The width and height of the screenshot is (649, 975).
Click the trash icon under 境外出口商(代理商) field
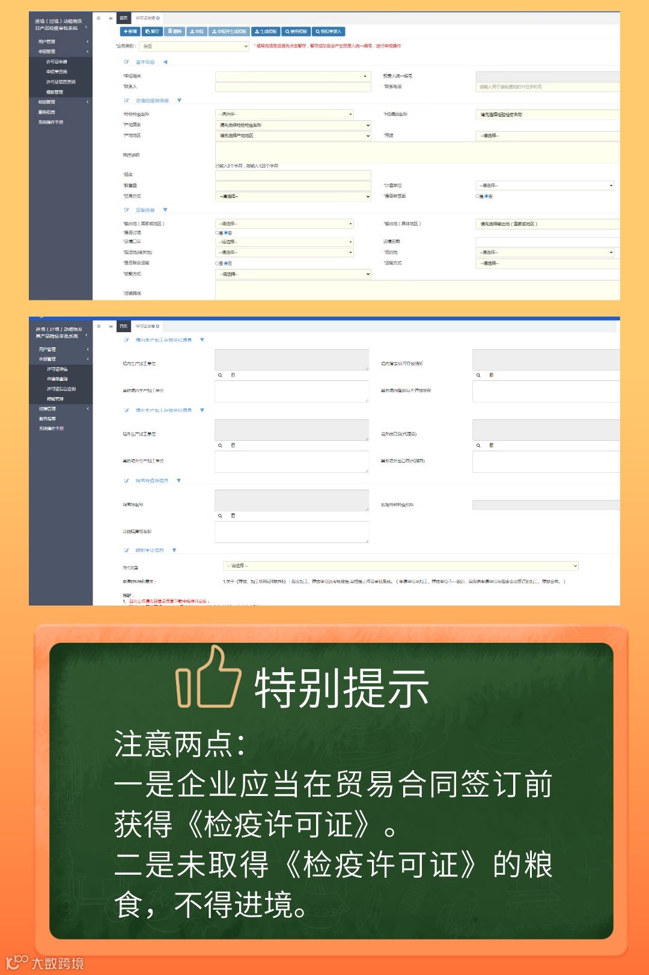491,445
